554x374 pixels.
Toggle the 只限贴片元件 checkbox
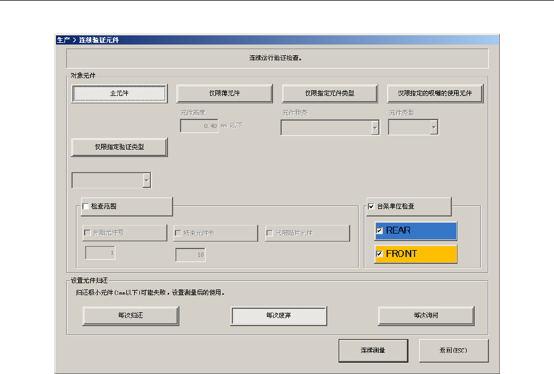pos(270,233)
